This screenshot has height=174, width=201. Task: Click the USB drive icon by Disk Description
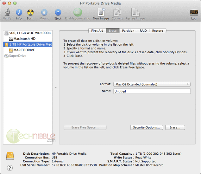click(x=10, y=156)
